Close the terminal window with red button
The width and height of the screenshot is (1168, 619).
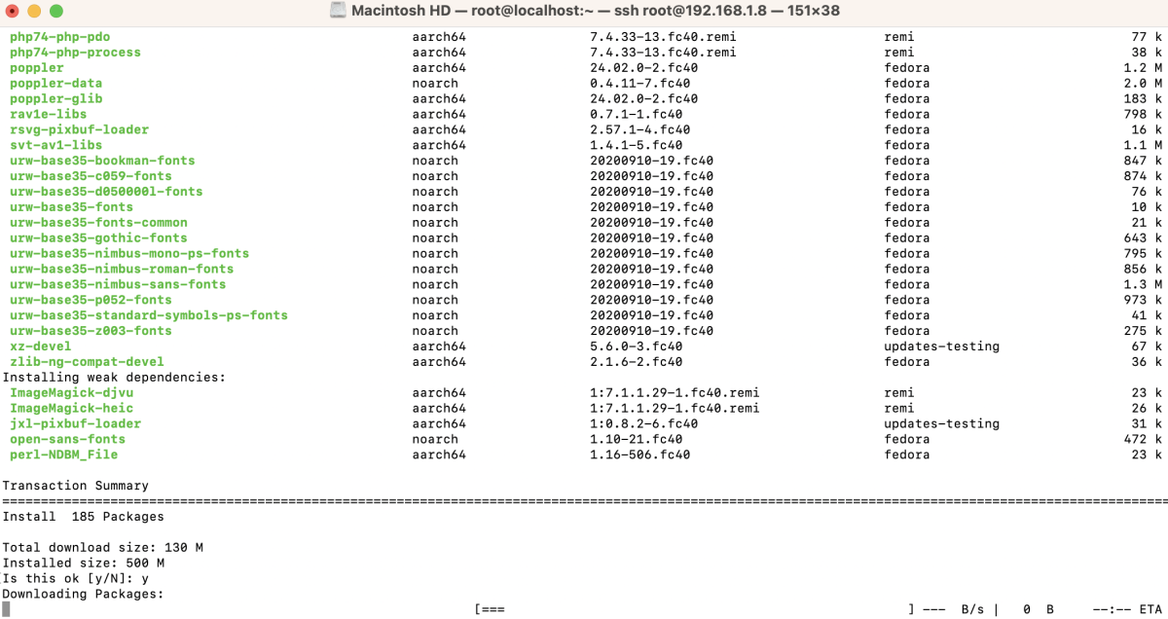[x=14, y=12]
